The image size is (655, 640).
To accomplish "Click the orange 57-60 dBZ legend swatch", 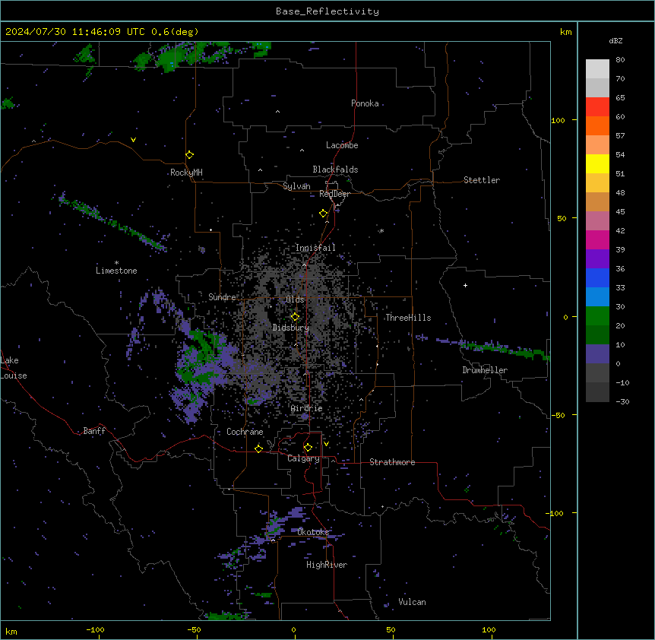I will click(597, 125).
